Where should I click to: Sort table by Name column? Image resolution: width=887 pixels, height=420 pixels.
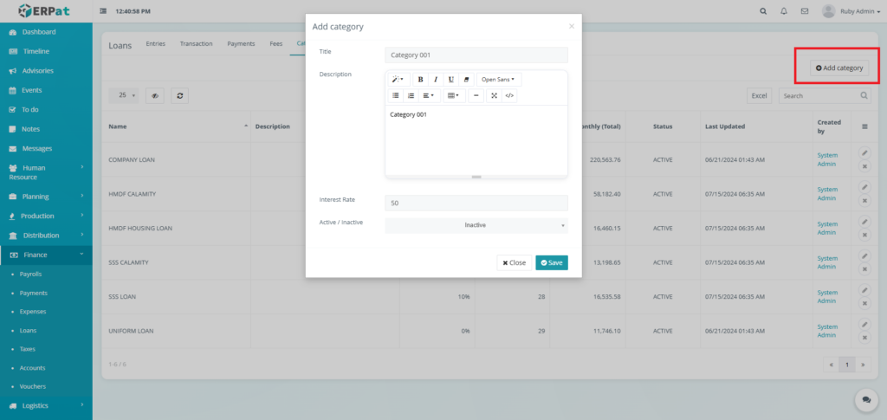[176, 126]
